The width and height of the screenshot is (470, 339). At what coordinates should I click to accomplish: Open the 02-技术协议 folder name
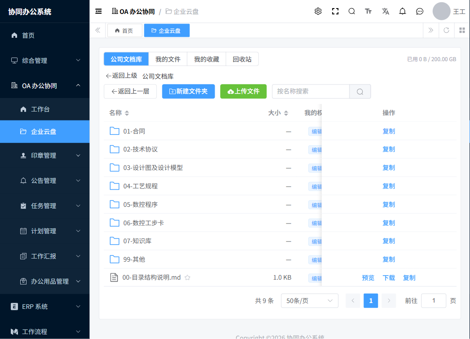coord(140,149)
